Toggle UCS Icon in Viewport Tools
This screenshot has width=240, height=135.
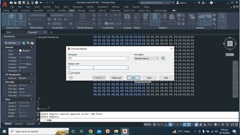coord(5,19)
